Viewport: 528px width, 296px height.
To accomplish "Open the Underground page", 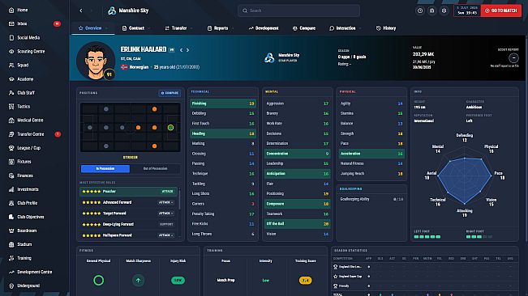I will click(28, 285).
